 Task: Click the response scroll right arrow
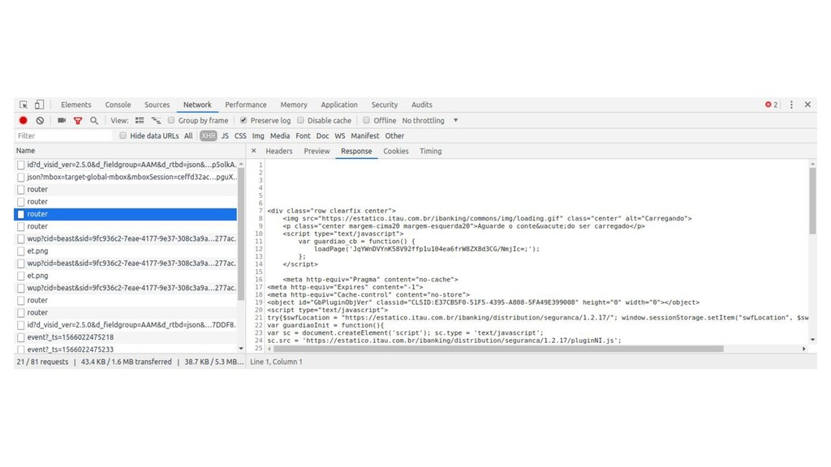(804, 349)
